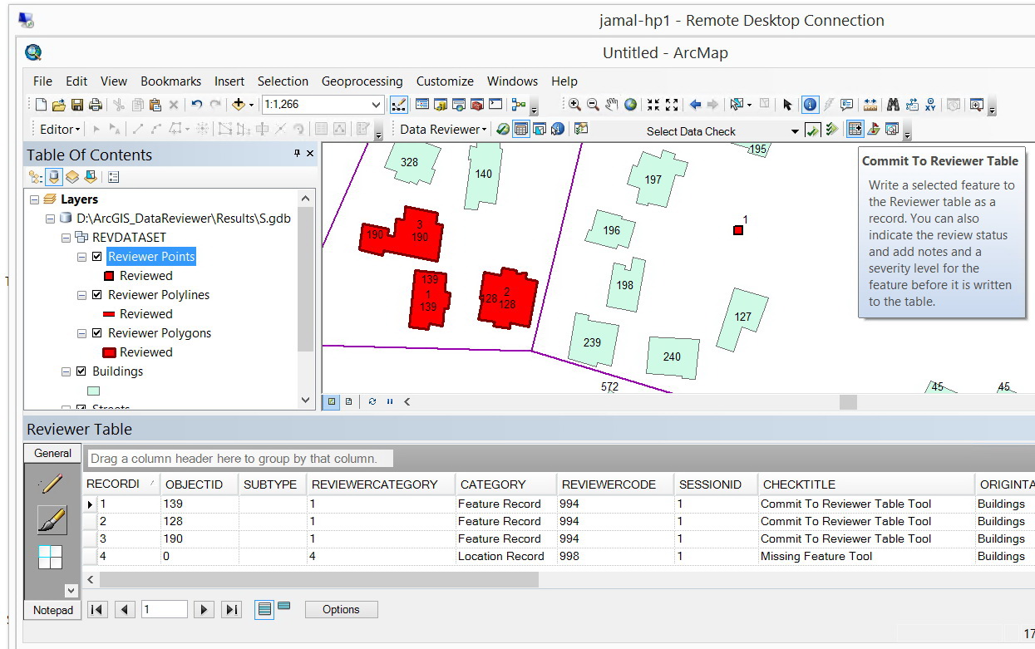Screen dimensions: 1035x649
Task: Open a map document with folder icon
Action: click(x=58, y=105)
